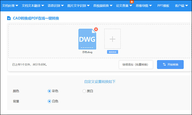Click the 颜色 label
192x115 pixels.
(16, 91)
